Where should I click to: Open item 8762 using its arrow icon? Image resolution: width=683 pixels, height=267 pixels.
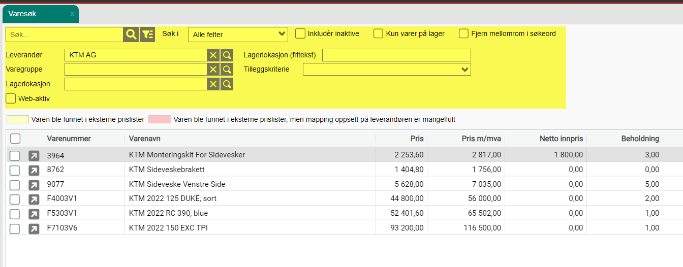click(34, 170)
